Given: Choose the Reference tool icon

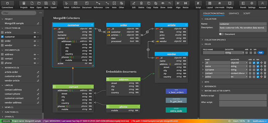Looking at the screenshot, I should coord(98,5).
